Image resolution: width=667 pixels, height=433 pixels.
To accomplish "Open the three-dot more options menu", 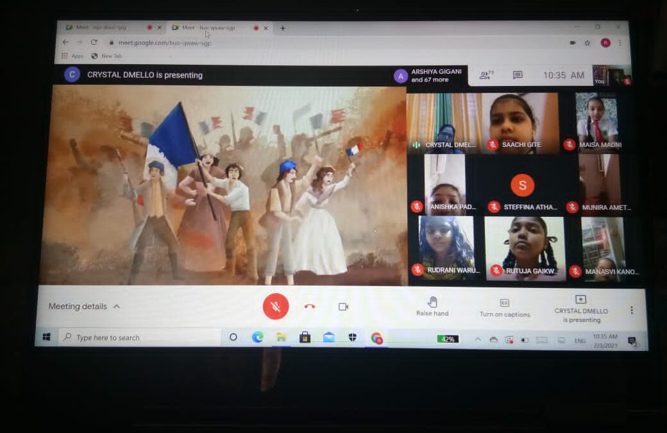I will [x=632, y=310].
